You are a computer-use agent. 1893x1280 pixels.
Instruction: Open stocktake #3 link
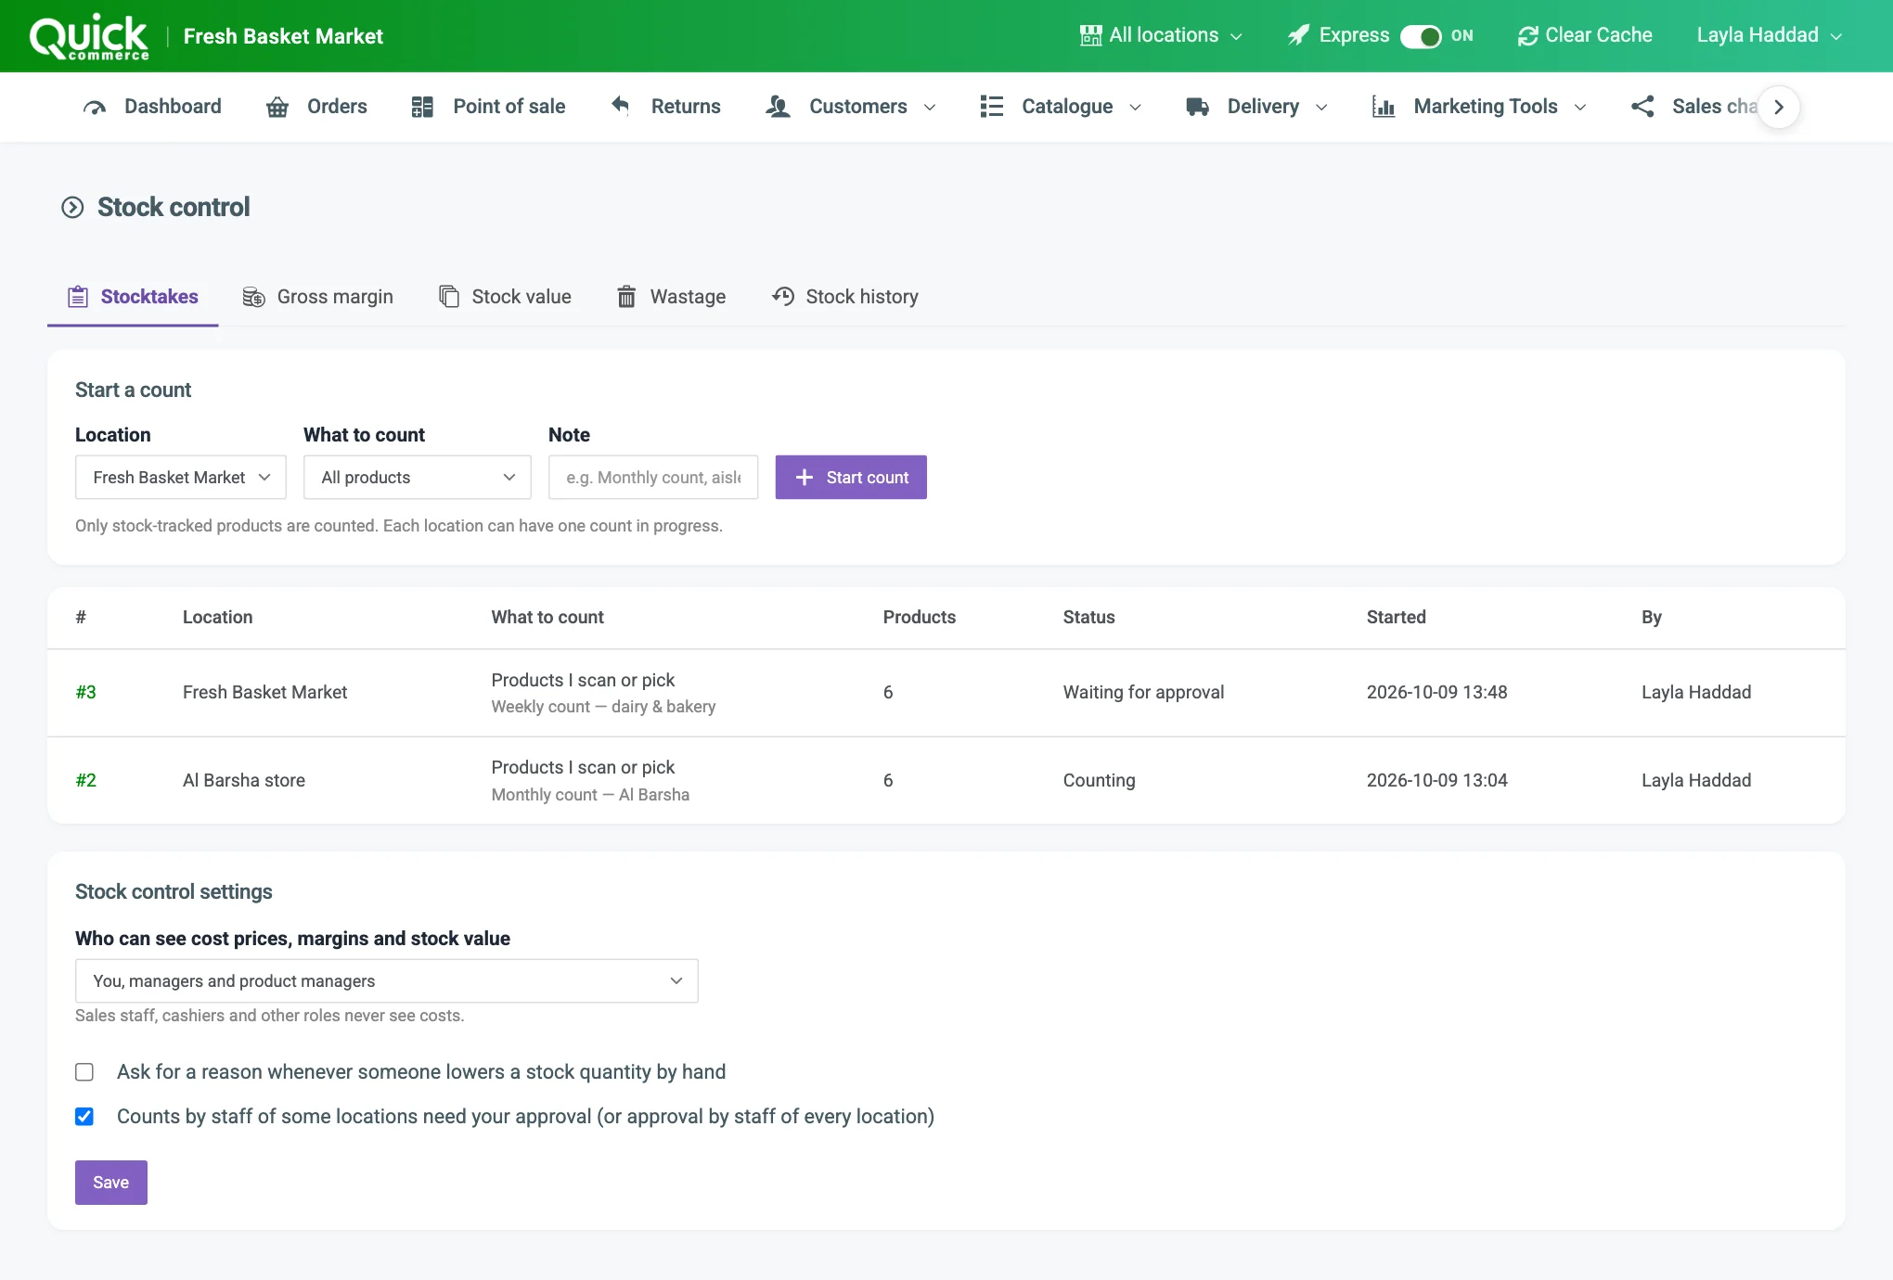click(86, 693)
